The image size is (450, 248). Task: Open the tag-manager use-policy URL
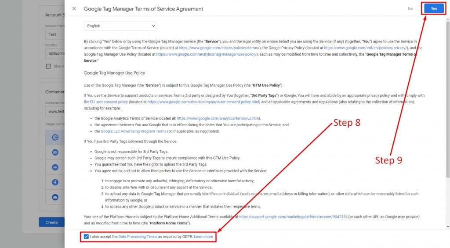[x=207, y=54]
